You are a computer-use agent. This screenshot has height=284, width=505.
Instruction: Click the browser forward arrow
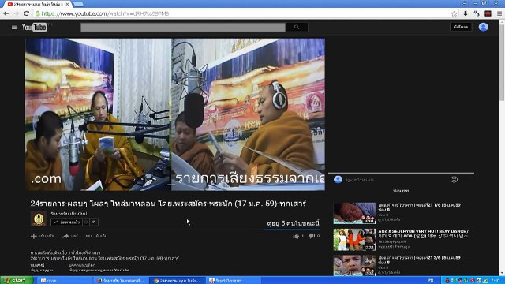click(x=16, y=13)
